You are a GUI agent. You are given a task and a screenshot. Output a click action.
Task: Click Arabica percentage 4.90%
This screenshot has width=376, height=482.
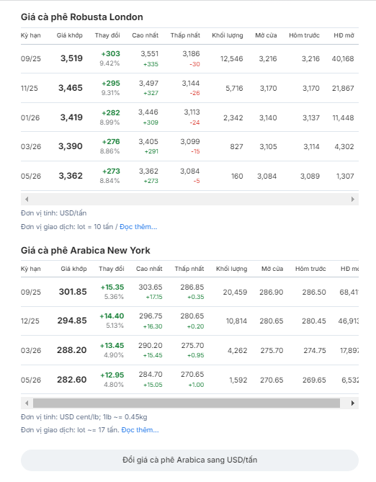[114, 355]
